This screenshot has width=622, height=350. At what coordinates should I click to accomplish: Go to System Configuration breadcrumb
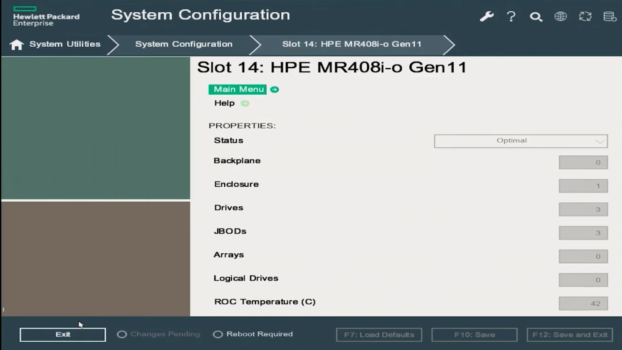[184, 44]
